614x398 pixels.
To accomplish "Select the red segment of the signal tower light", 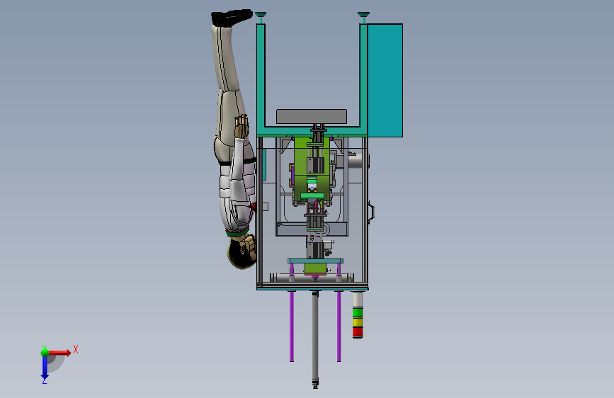I will (358, 332).
